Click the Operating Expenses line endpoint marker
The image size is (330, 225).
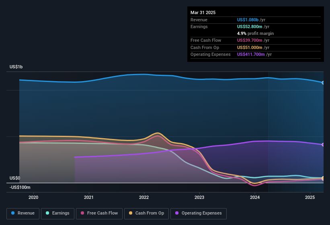pos(323,145)
